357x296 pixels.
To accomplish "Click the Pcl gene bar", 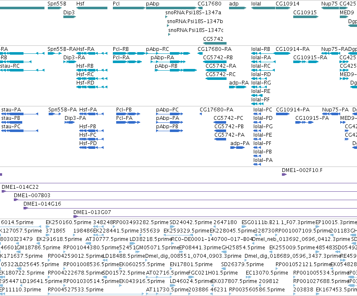I will (129, 8).
